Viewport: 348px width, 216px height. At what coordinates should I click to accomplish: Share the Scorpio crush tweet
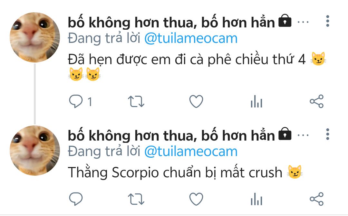[x=317, y=199]
